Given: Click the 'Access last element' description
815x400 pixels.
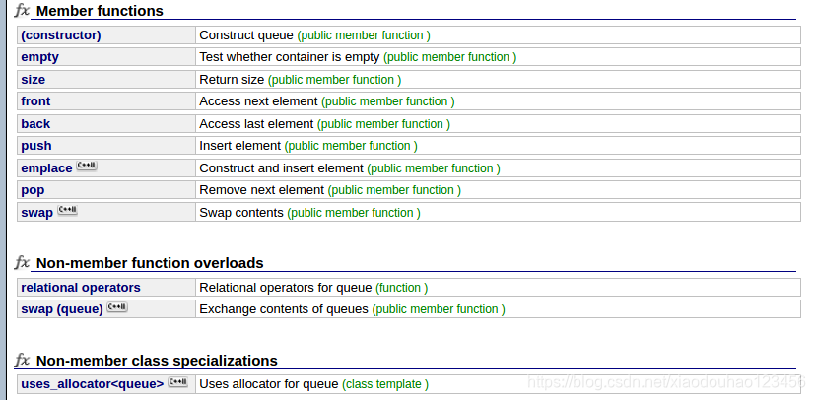Looking at the screenshot, I should click(257, 123).
